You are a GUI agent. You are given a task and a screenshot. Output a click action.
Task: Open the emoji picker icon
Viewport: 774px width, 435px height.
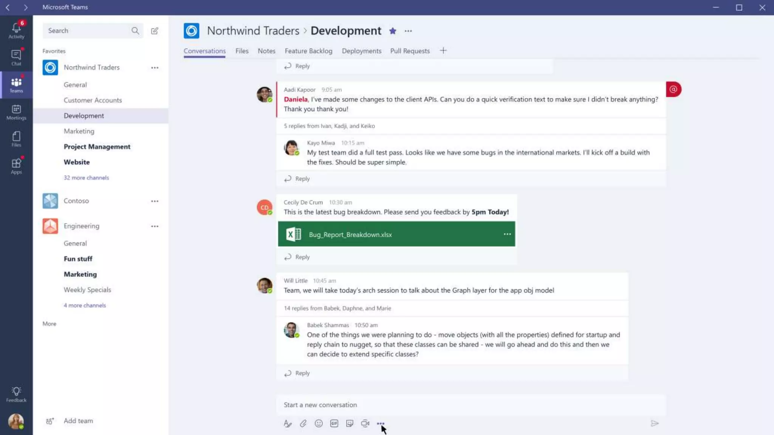[x=319, y=423]
